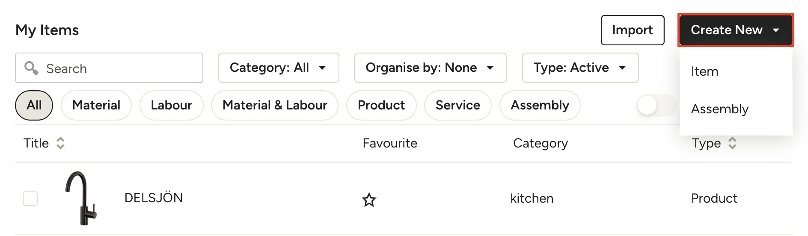Screen dimensions: 808x236
Task: Show only Service items
Action: coord(457,105)
